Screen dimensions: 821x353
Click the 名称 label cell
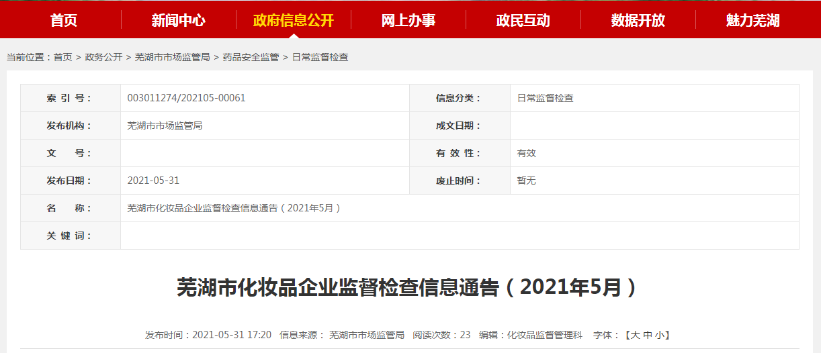(71, 208)
